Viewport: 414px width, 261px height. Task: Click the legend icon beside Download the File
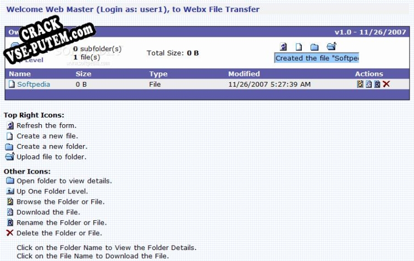10,212
